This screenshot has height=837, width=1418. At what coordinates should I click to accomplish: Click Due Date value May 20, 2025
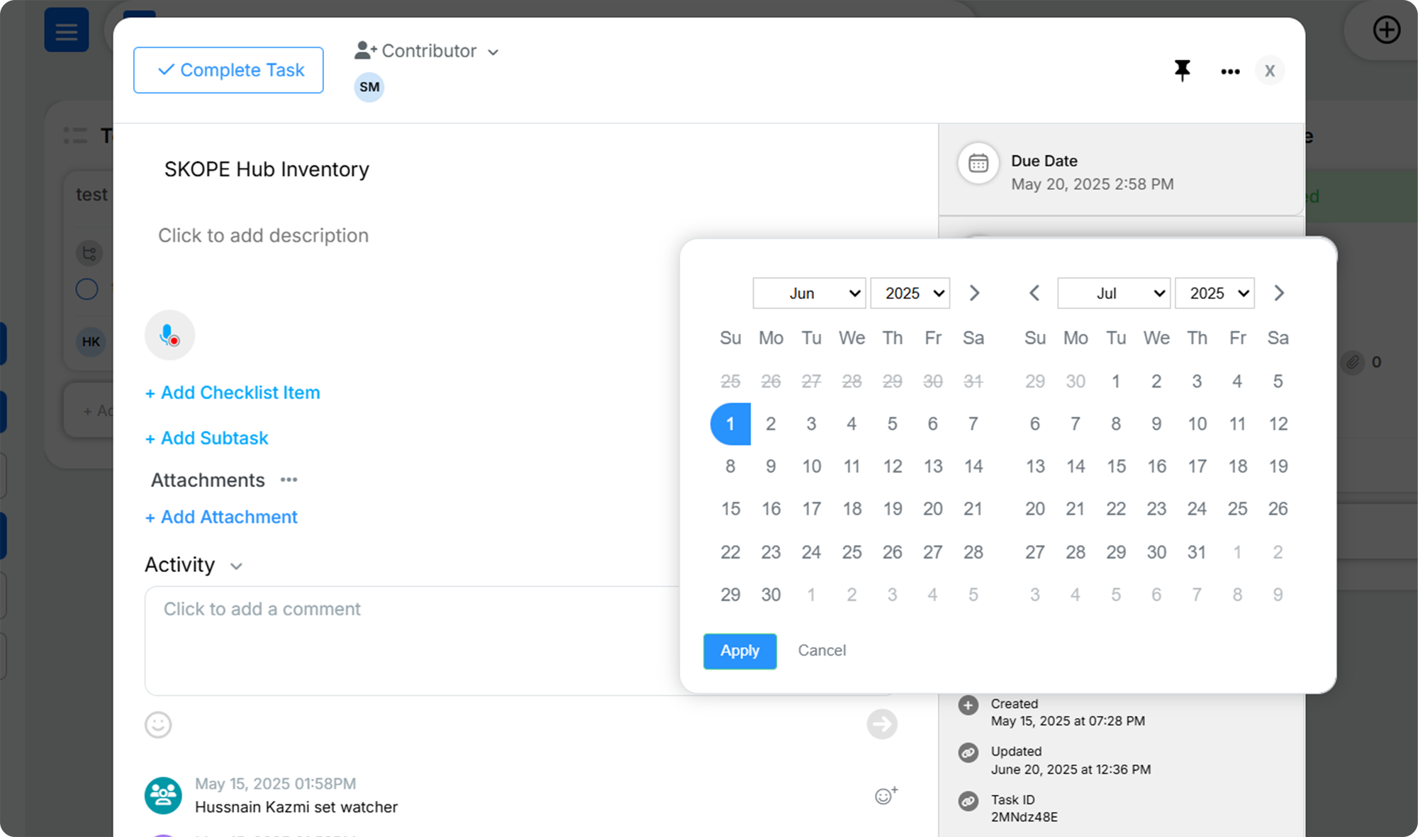tap(1092, 184)
